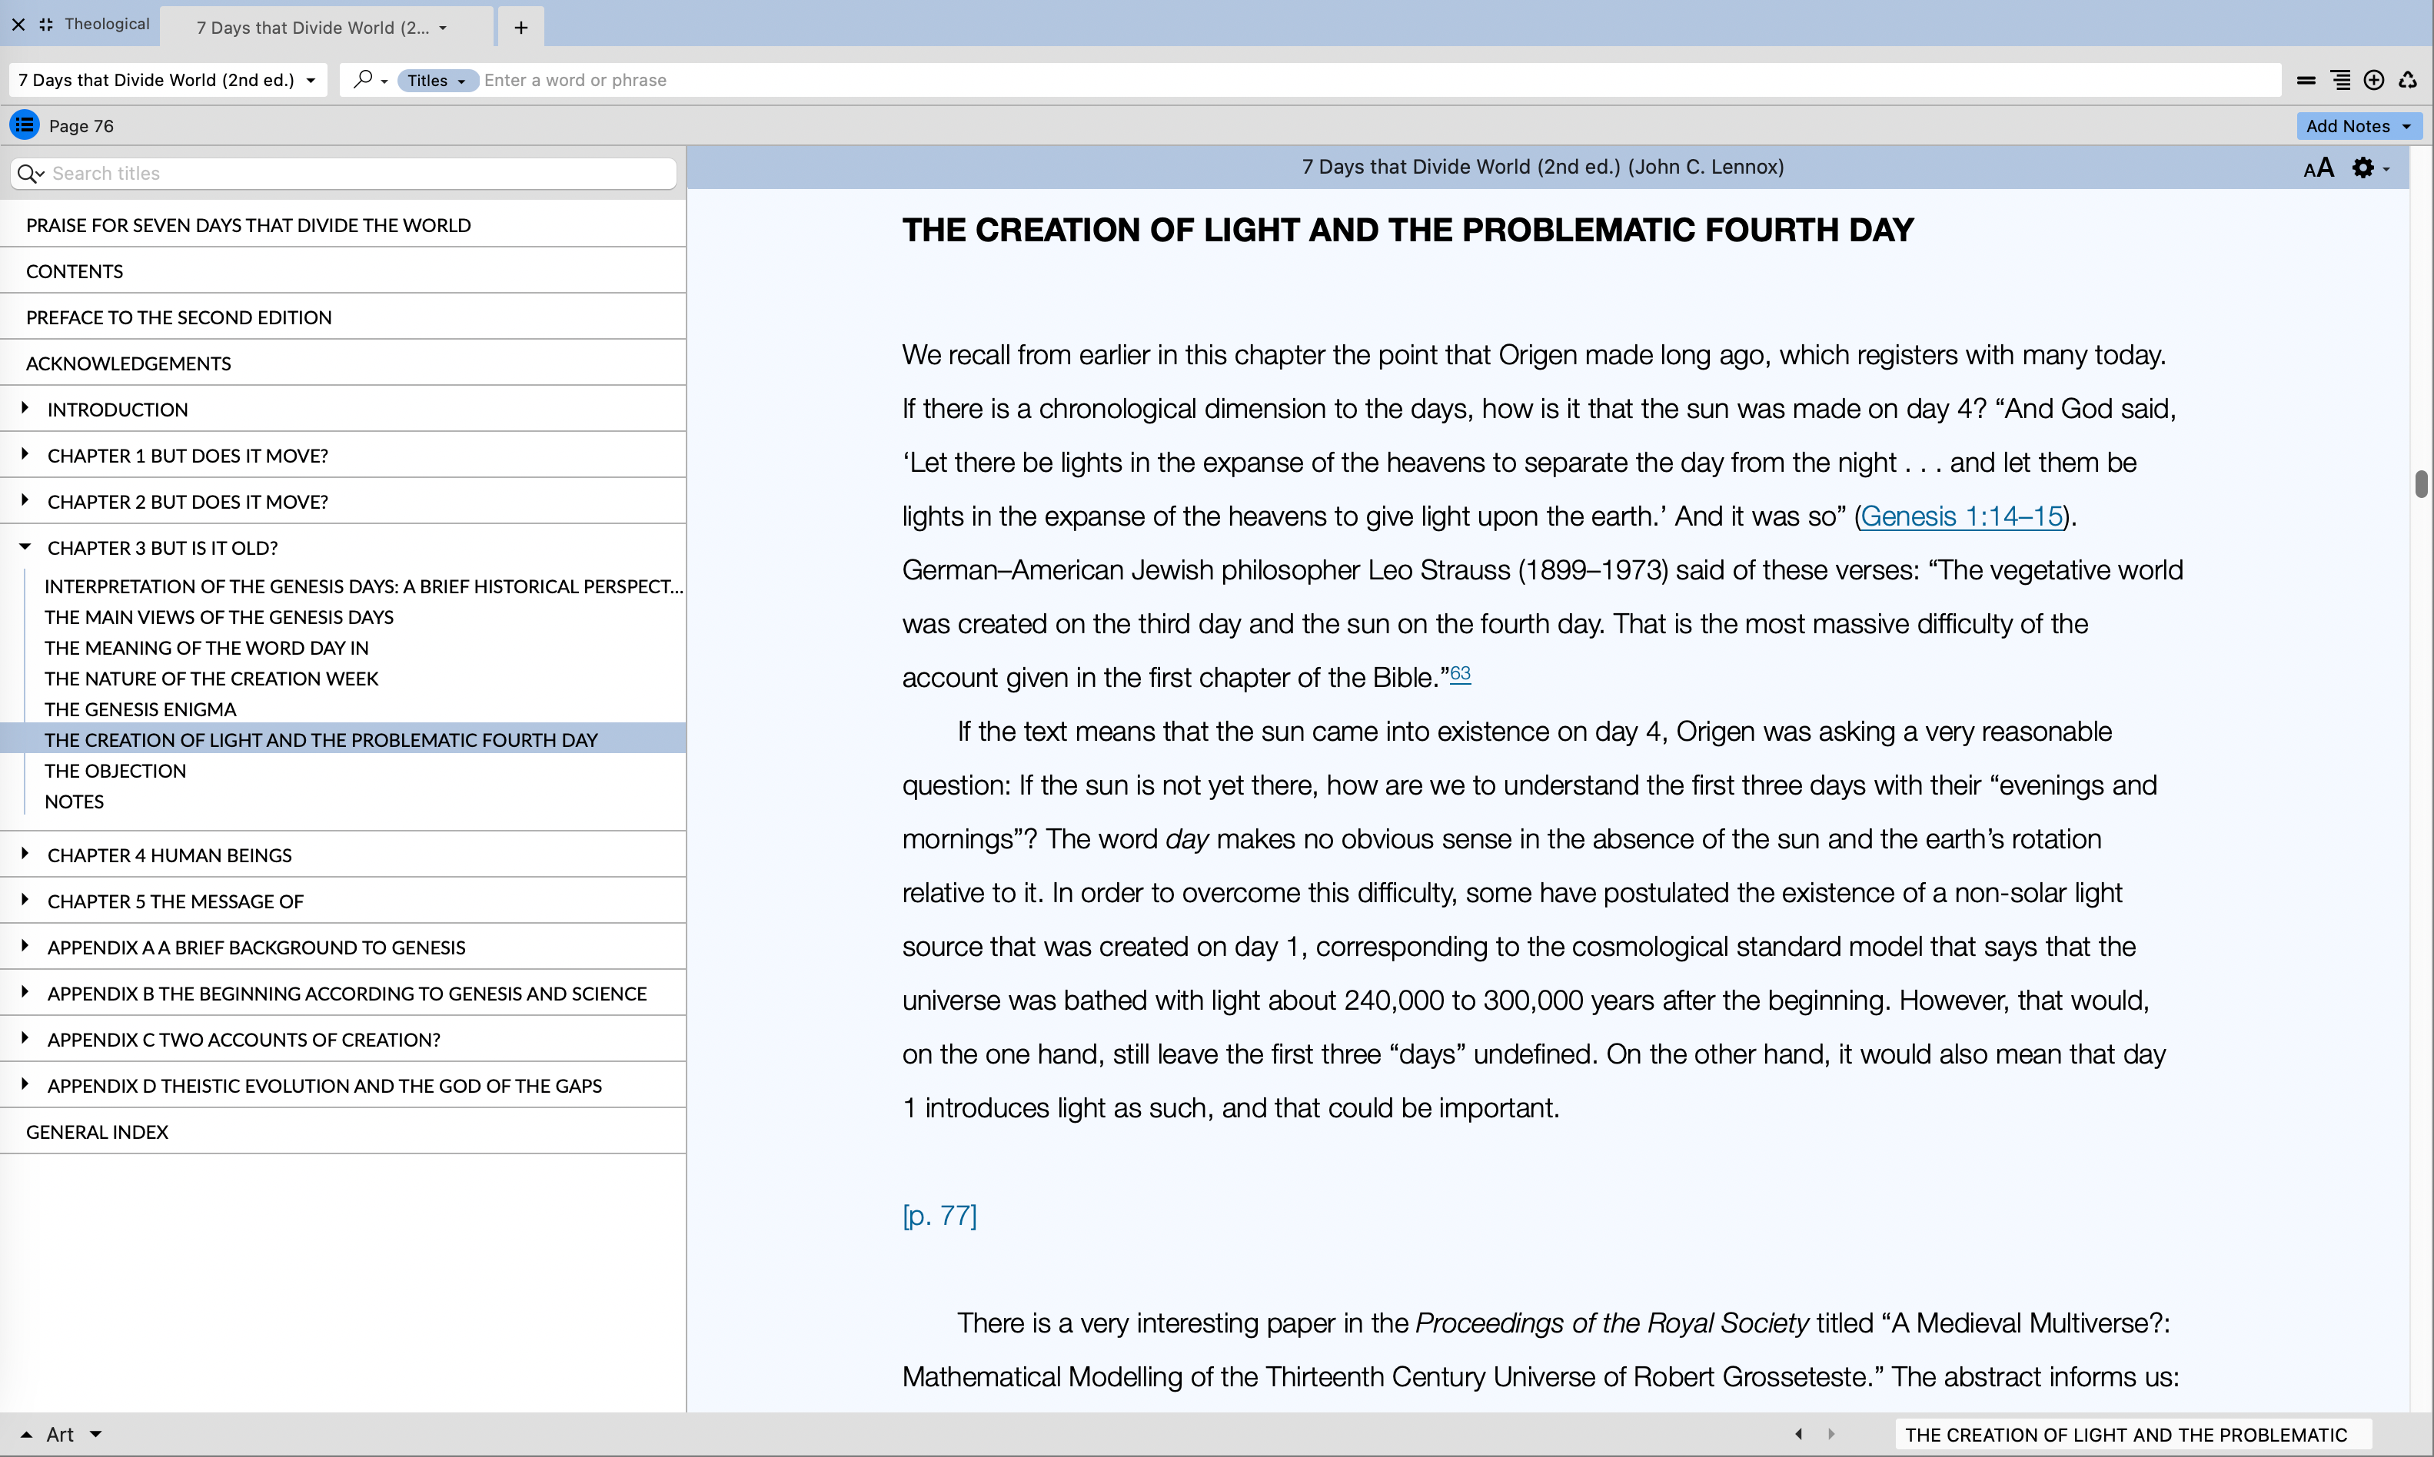Click the exit full-screen arrows icon
Image resolution: width=2434 pixels, height=1457 pixels.
tap(46, 25)
